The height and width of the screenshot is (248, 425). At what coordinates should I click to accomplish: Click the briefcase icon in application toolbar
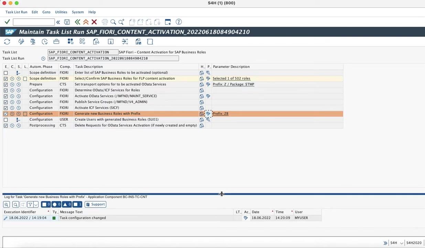pyautogui.click(x=56, y=42)
